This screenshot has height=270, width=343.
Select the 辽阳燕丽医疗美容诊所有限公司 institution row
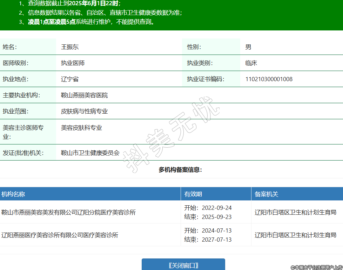(60, 235)
